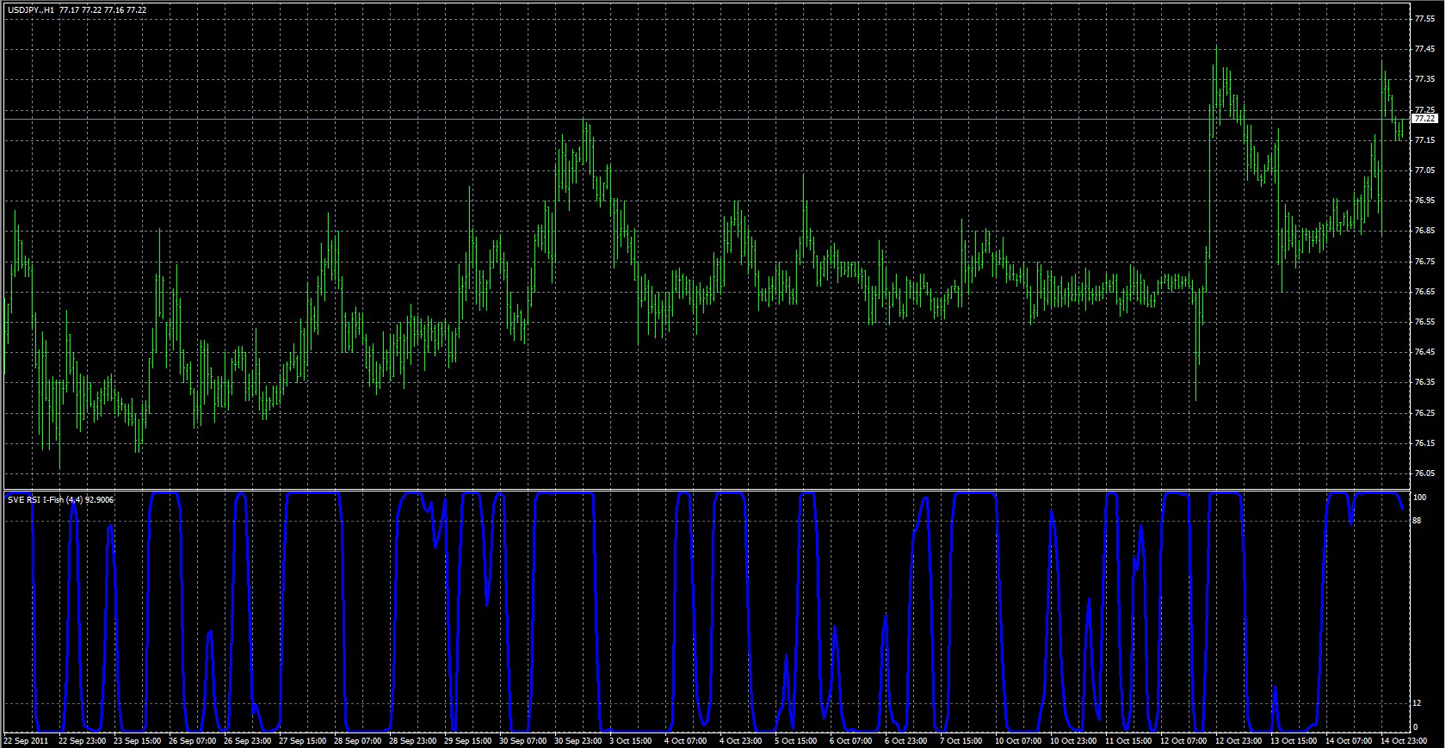Click the 100 level on indicator scale
1446x748 pixels.
pos(1419,498)
